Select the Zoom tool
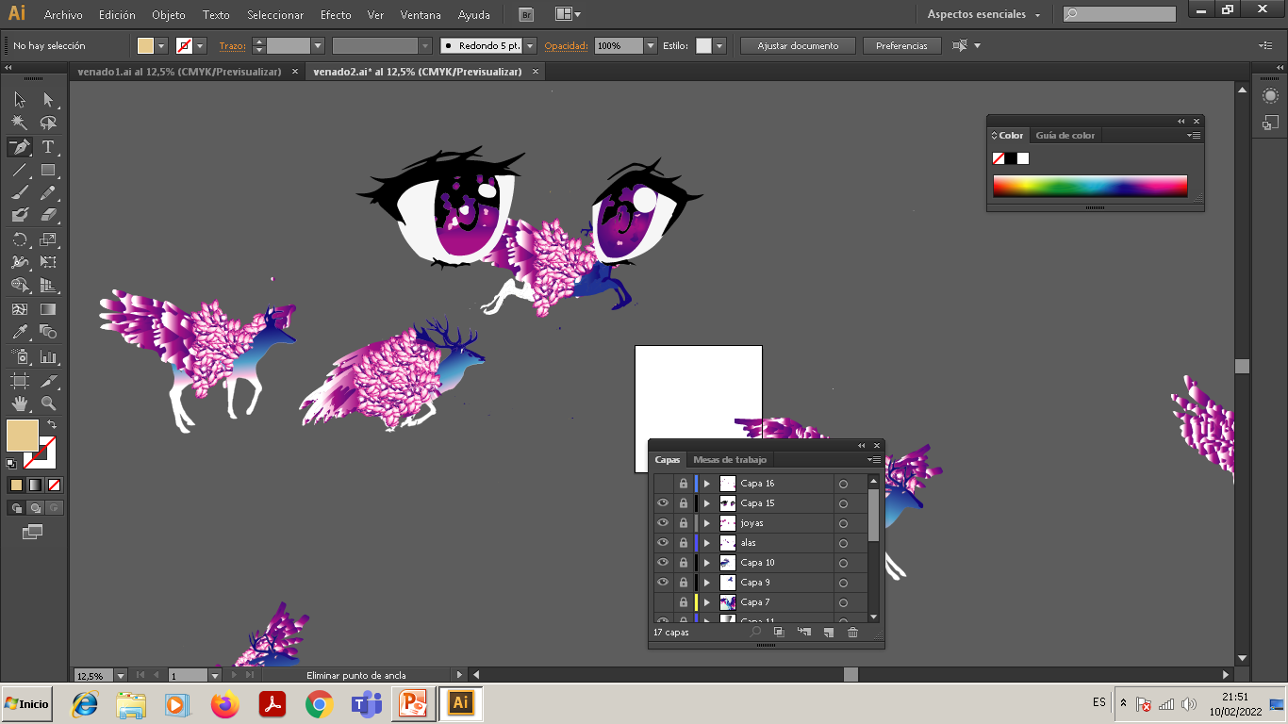 pyautogui.click(x=48, y=403)
